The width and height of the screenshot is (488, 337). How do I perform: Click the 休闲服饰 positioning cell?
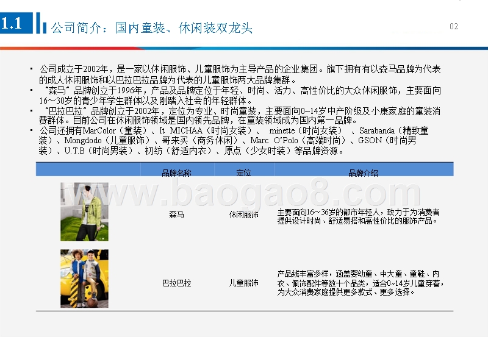(x=243, y=214)
